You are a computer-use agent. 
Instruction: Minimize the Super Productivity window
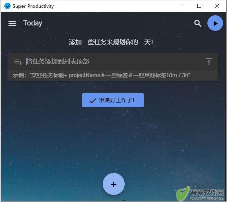point(182,6)
